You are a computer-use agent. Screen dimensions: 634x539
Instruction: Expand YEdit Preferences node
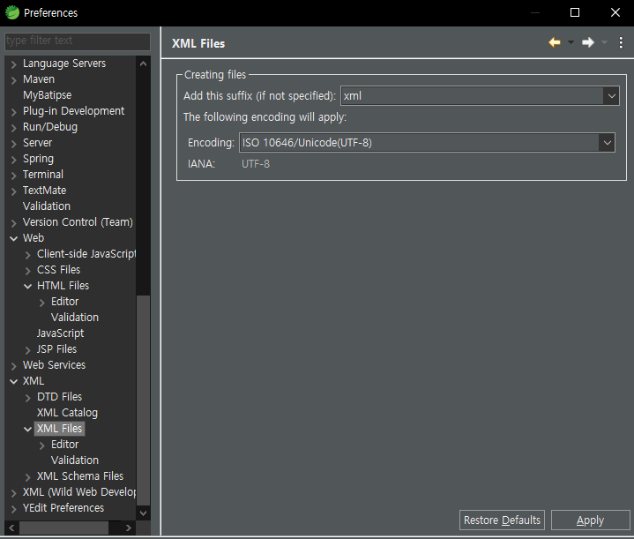point(14,509)
